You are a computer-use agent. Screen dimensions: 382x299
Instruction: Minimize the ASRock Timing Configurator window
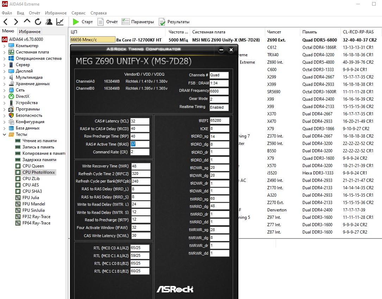click(221, 50)
